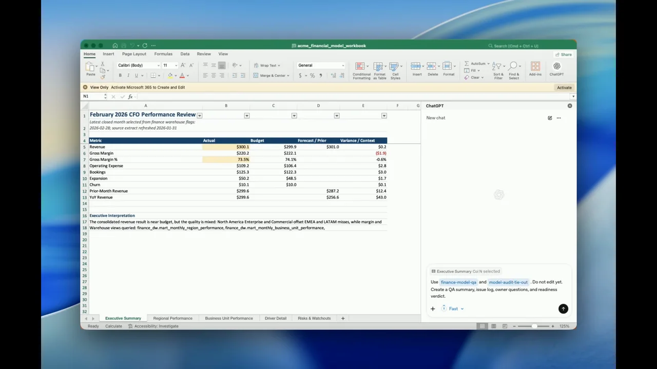This screenshot has width=657, height=369.
Task: Click the Copy icon
Action: pyautogui.click(x=102, y=70)
